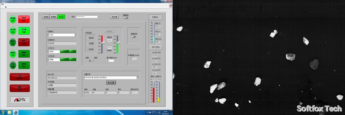
Task: Click the S/DIO线 已连接 status field
Action: tap(54, 60)
